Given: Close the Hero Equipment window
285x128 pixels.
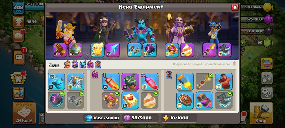Looking at the screenshot, I should coord(235,7).
